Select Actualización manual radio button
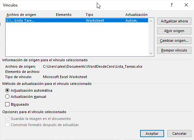The height and width of the screenshot is (140, 194). pyautogui.click(x=7, y=97)
